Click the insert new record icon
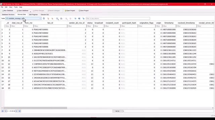Viewport: 215px width, 120px height. (67, 19)
